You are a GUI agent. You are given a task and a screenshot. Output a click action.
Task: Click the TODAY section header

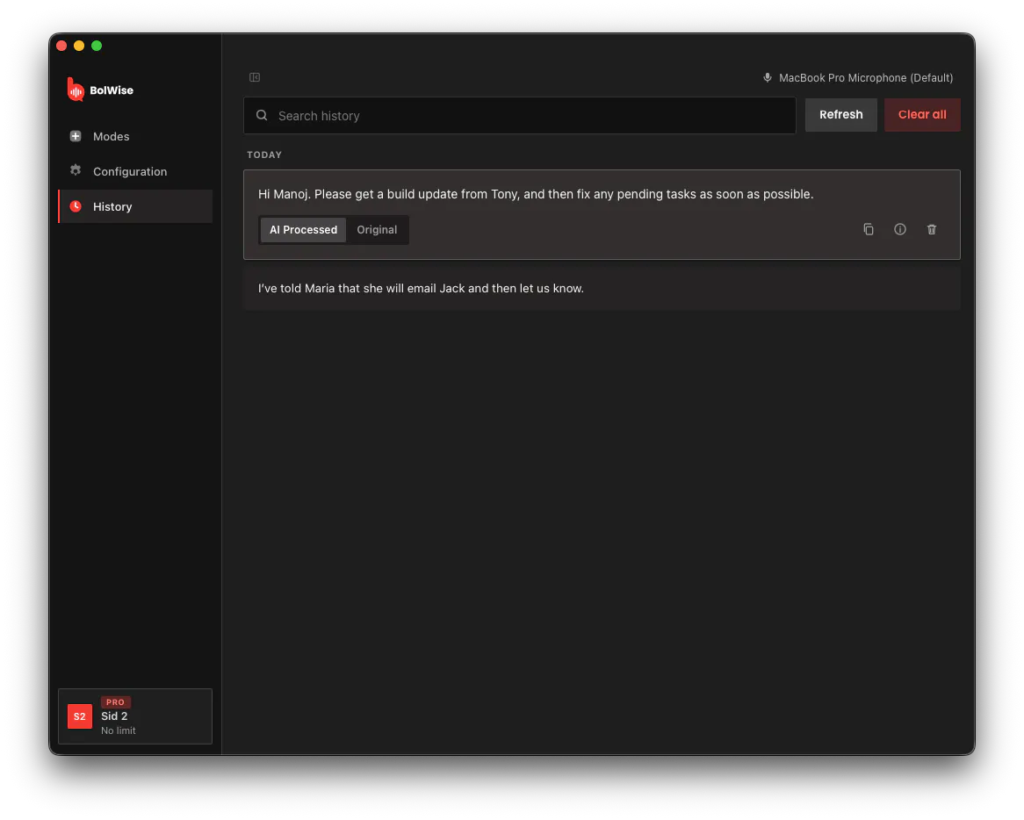[x=264, y=155]
